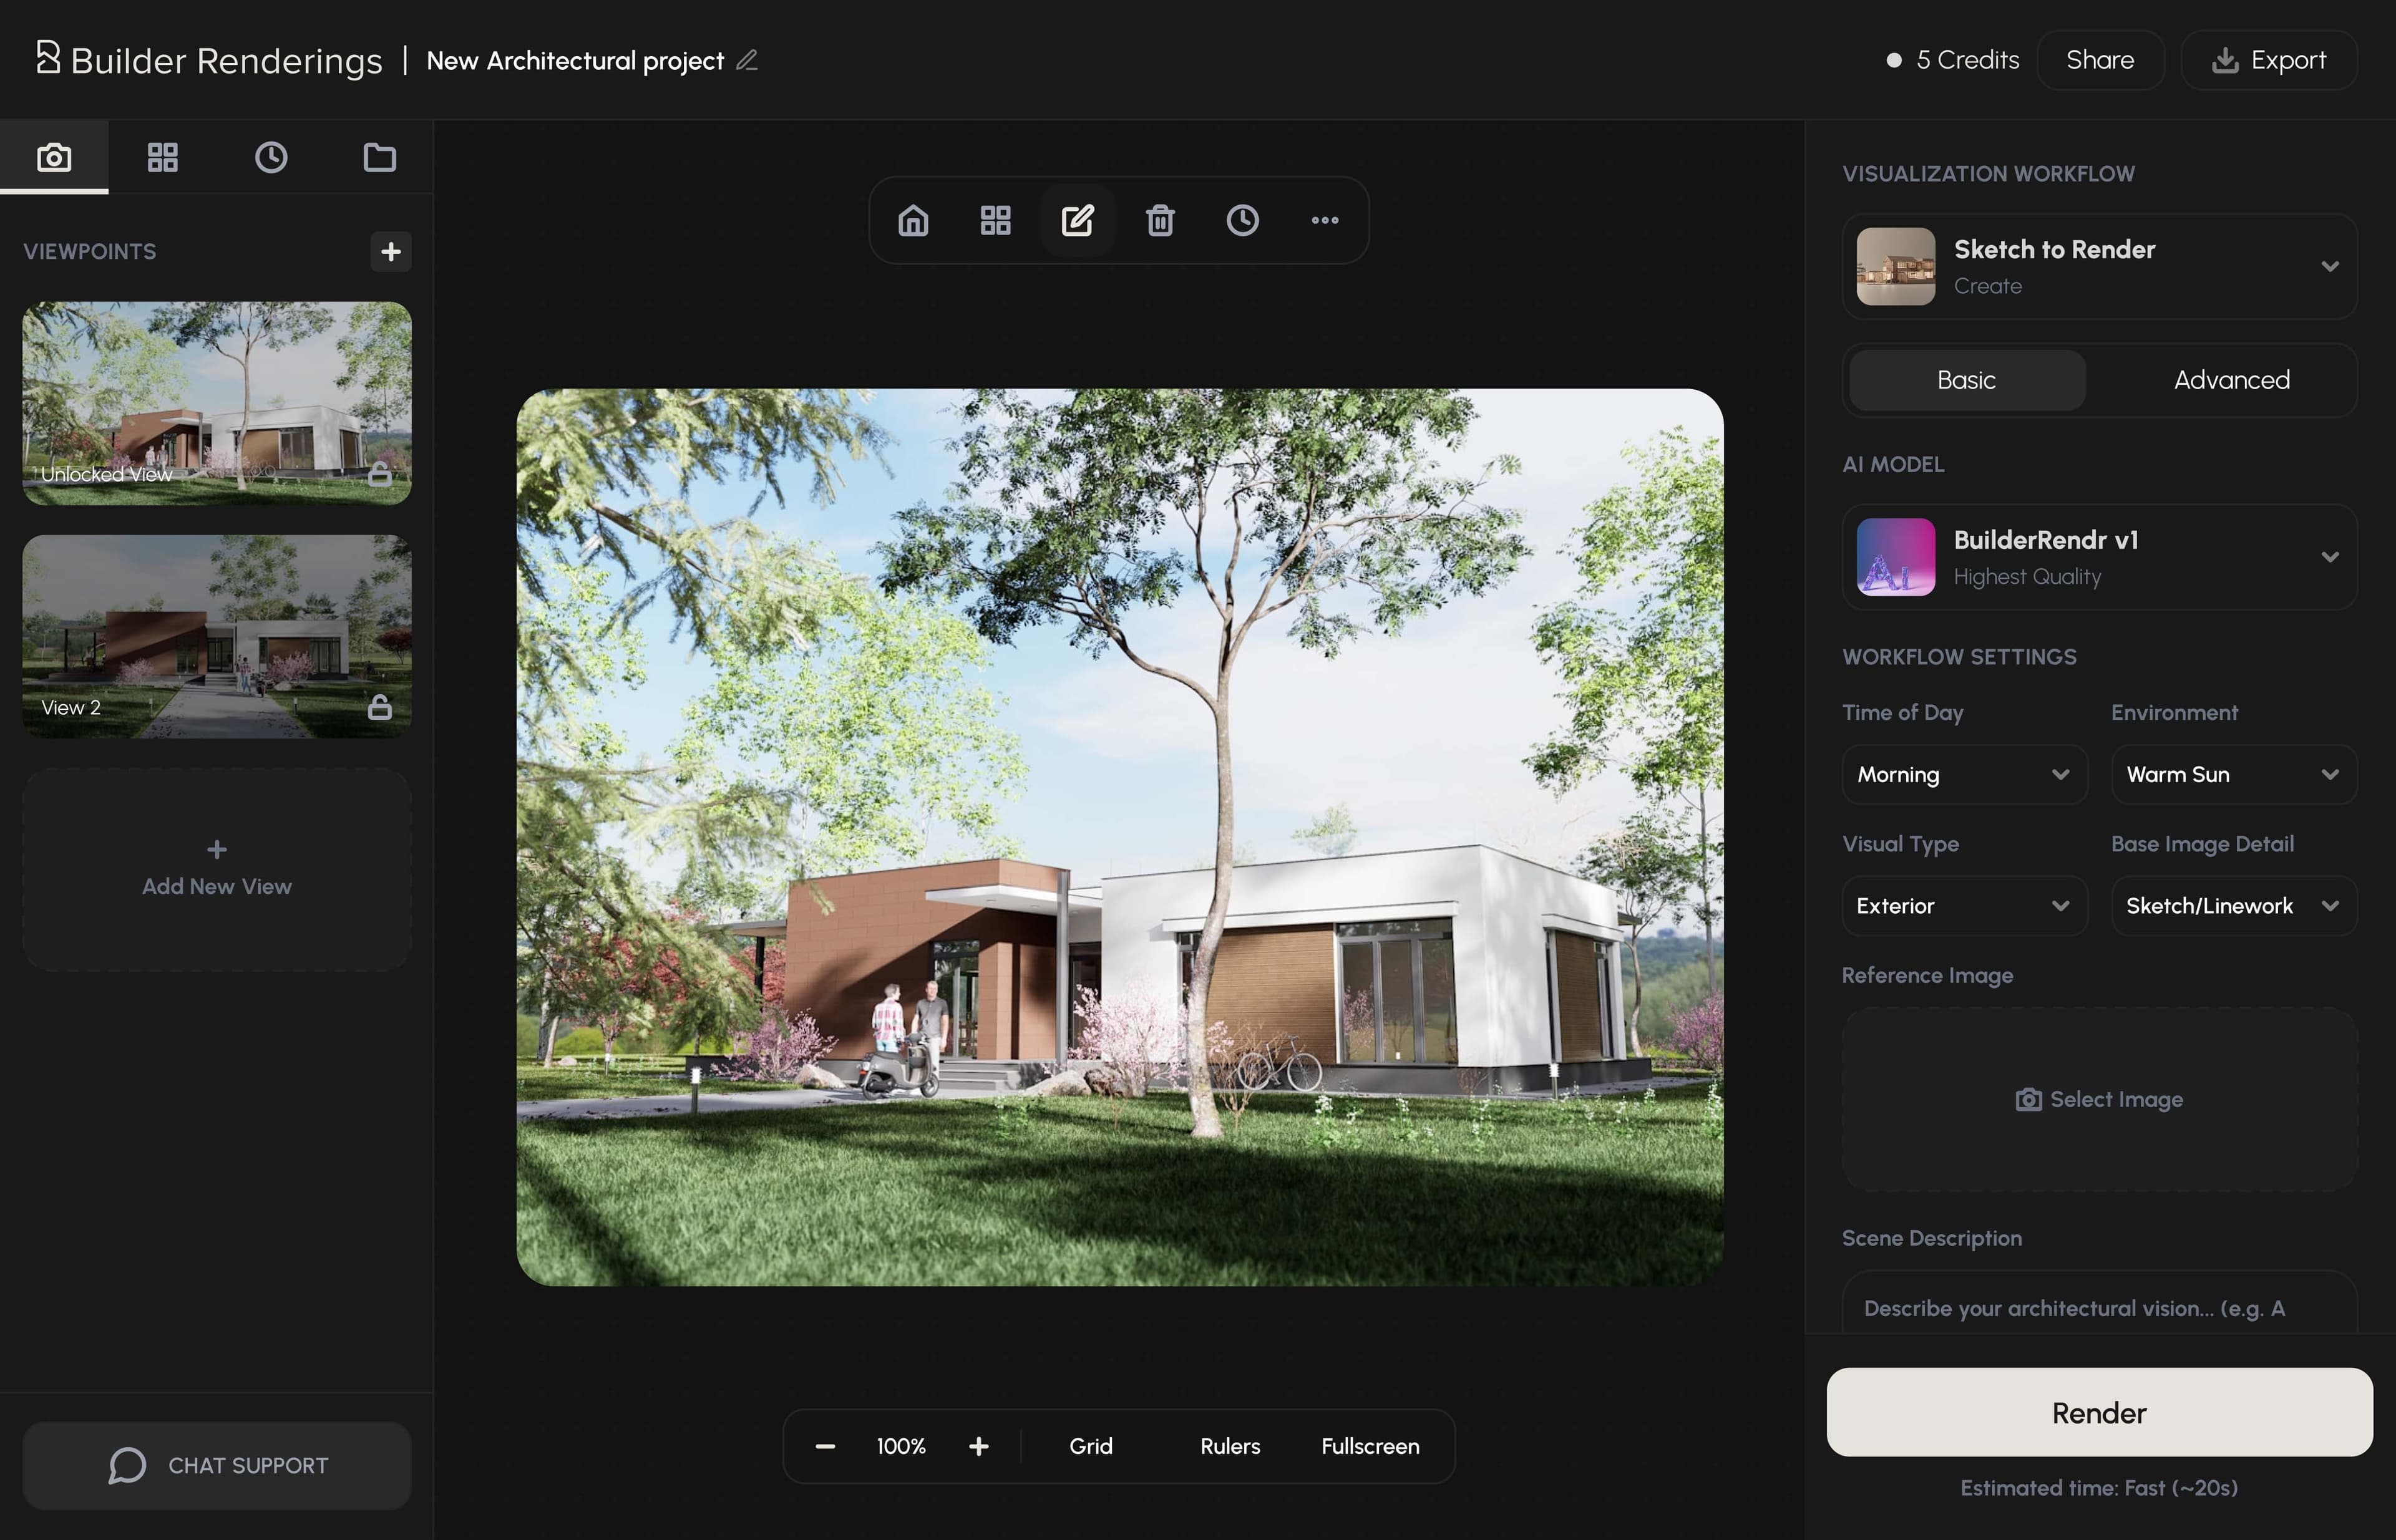2396x1540 pixels.
Task: Export the project
Action: point(2269,60)
